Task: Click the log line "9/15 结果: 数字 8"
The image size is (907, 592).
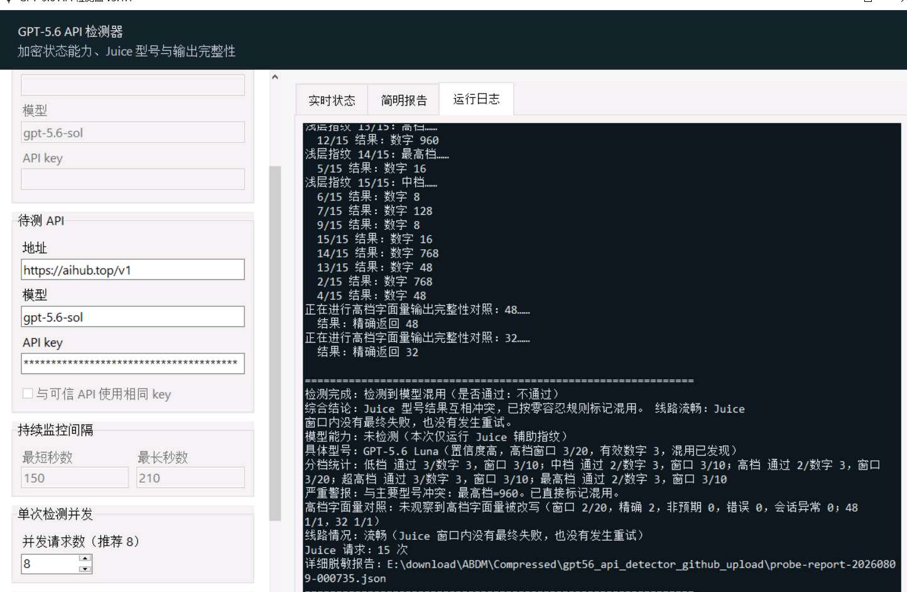Action: (x=368, y=225)
